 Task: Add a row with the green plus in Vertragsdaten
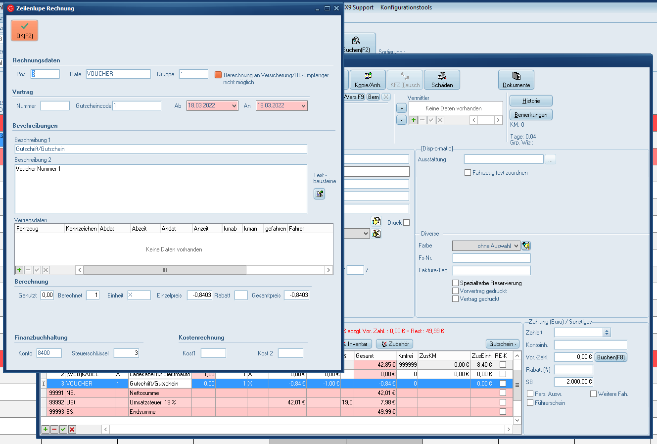[x=19, y=270]
